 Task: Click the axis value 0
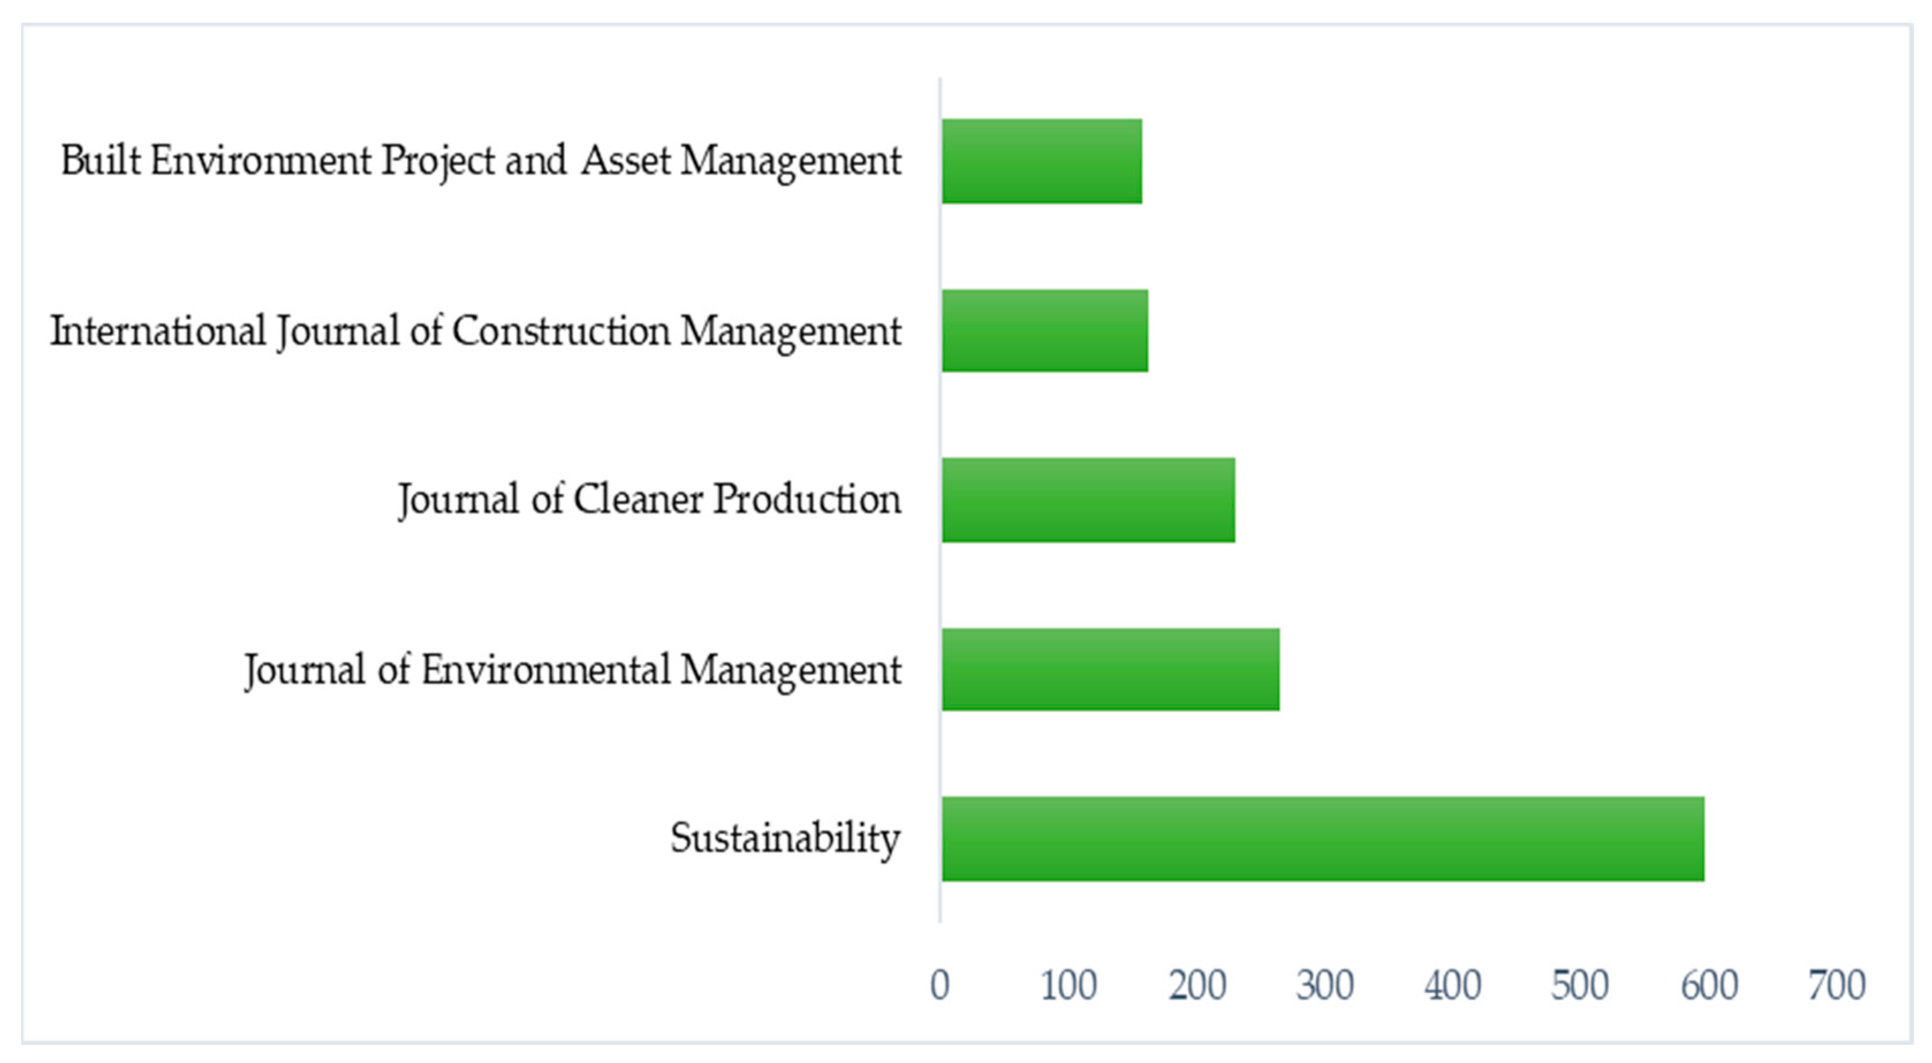pos(940,985)
